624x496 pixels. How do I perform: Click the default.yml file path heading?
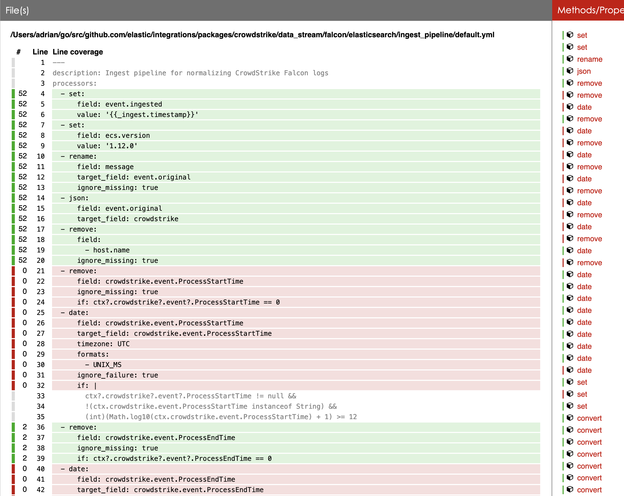tap(252, 35)
